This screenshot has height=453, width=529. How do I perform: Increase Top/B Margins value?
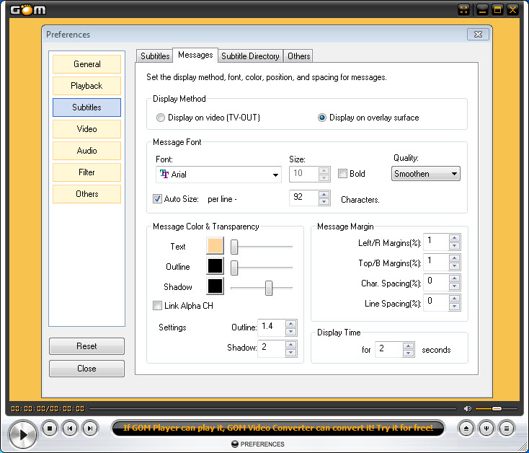click(454, 258)
